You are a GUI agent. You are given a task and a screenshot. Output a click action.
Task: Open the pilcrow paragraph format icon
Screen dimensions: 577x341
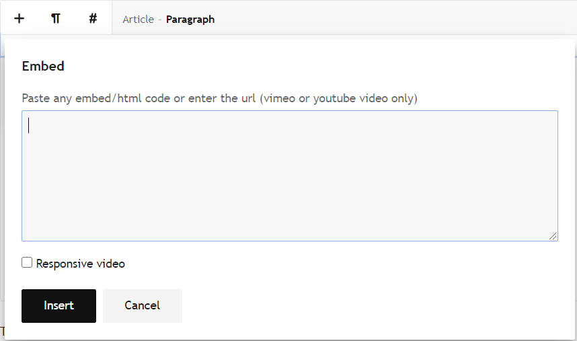(56, 19)
